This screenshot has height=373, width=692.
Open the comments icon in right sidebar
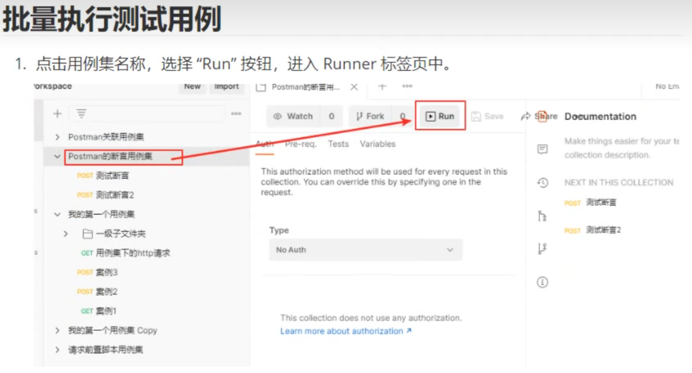pyautogui.click(x=542, y=149)
